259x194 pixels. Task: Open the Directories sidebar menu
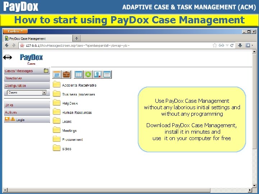(27, 78)
